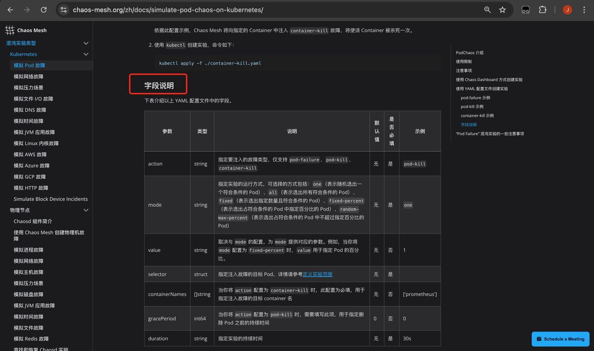Open 模拟文件 I/O 故障 page

click(33, 99)
